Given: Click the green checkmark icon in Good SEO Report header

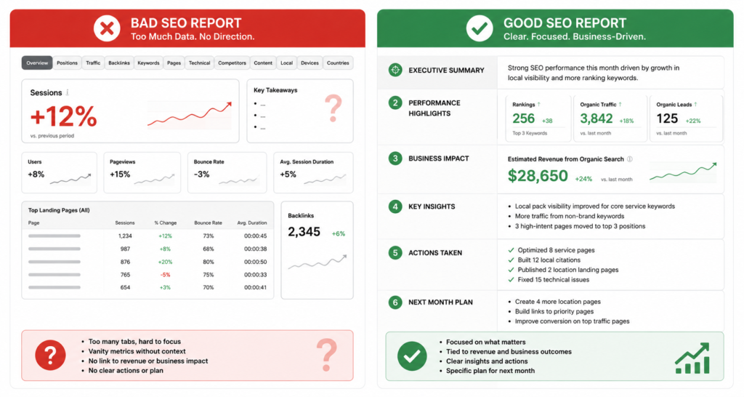Looking at the screenshot, I should [480, 28].
